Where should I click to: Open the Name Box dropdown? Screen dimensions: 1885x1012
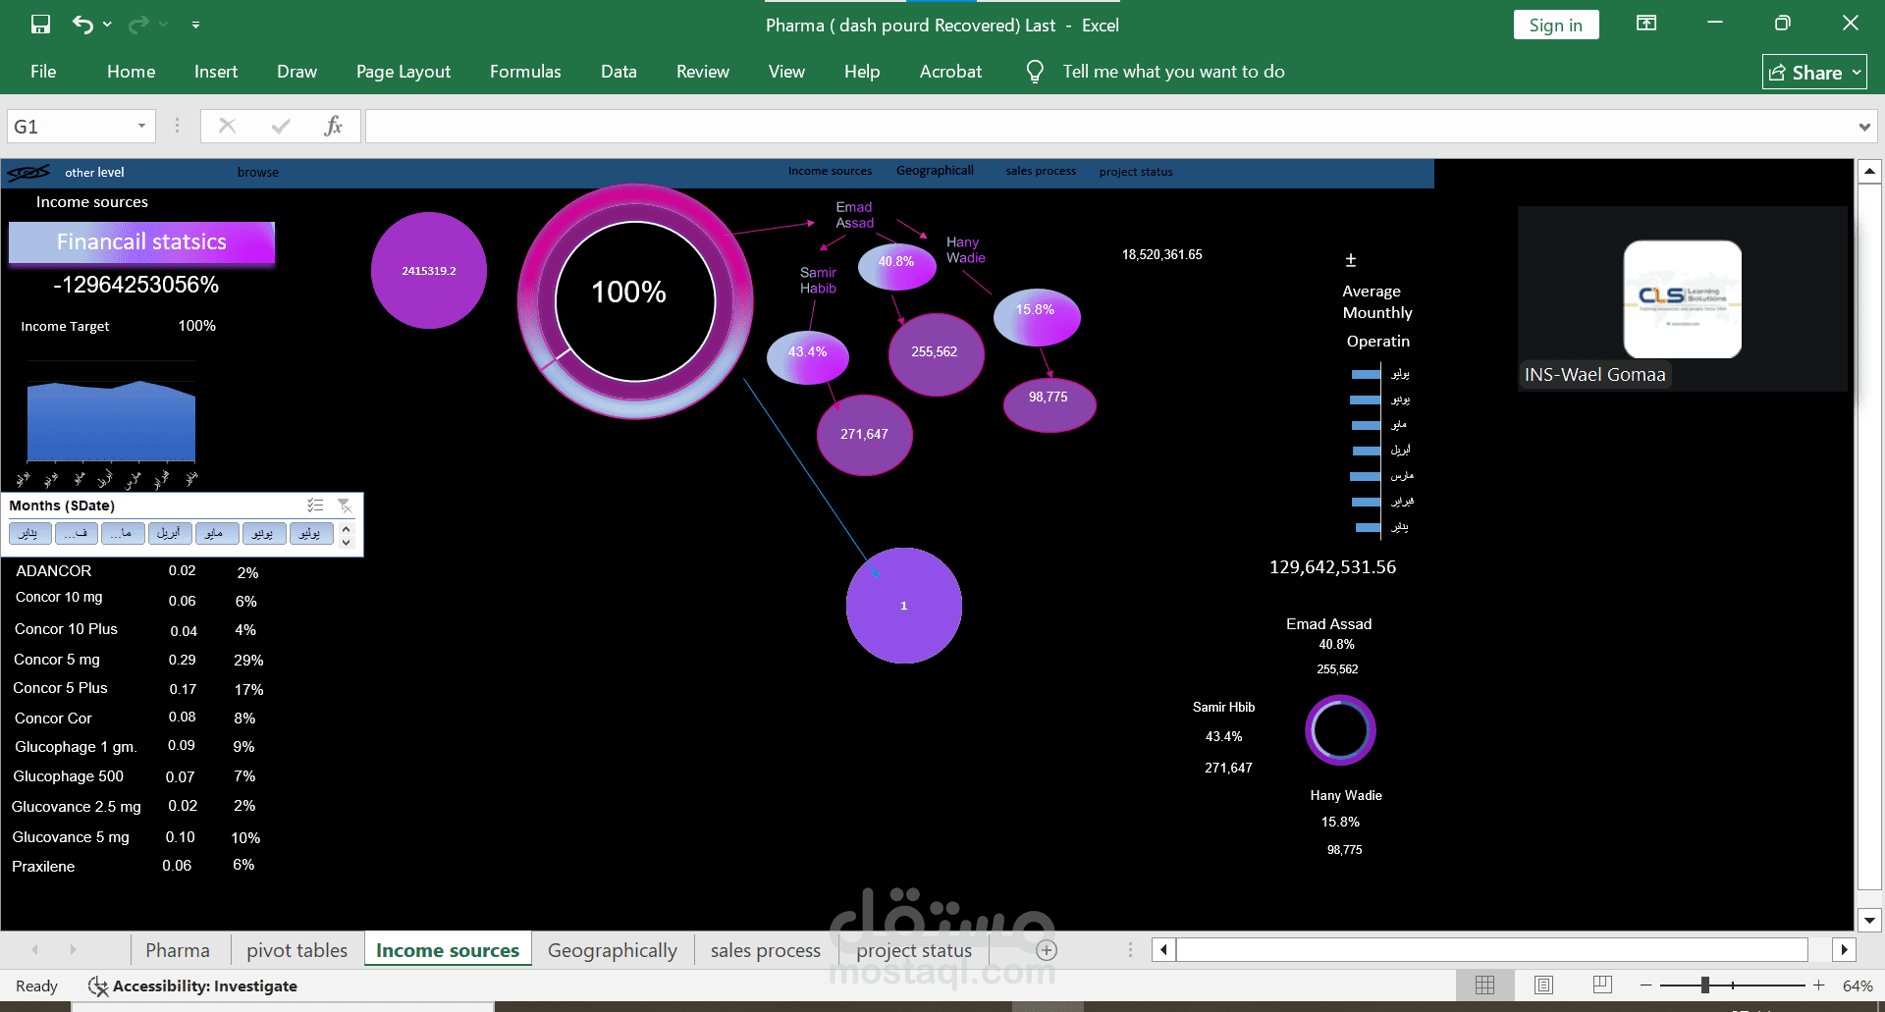tap(140, 126)
